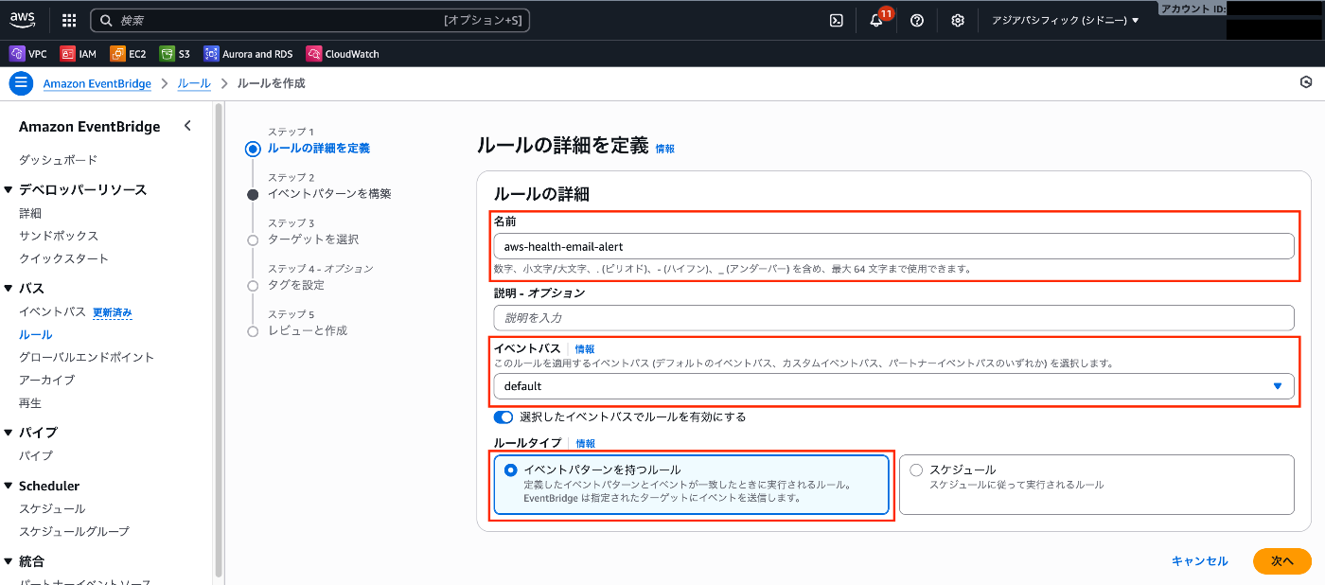Click the sidebar vertical scrollbar
Viewport: 1325px width, 585px height.
click(219, 341)
